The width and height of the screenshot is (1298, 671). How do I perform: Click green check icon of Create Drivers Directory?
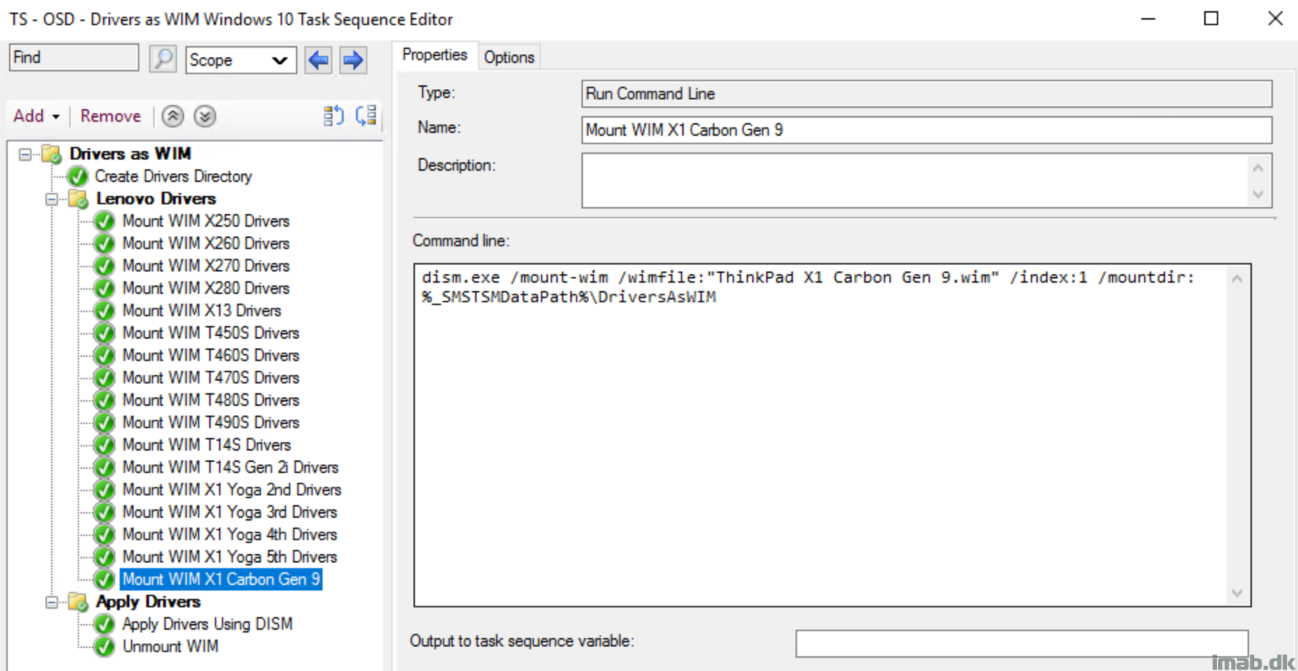pos(78,176)
